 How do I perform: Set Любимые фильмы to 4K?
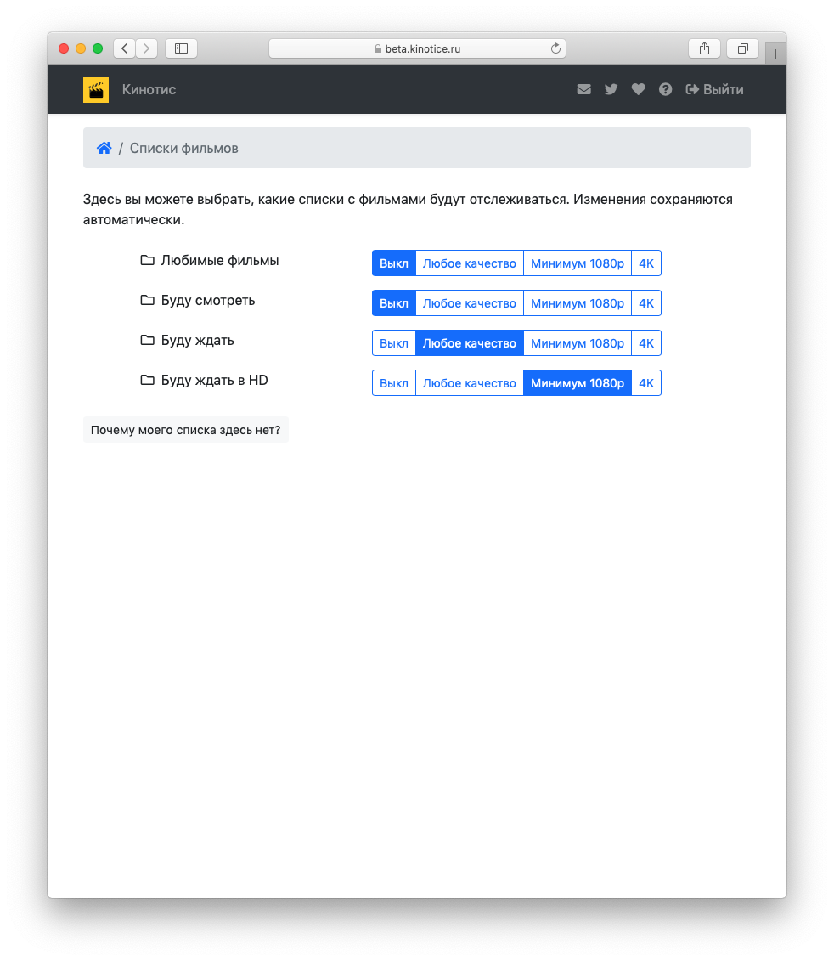645,263
